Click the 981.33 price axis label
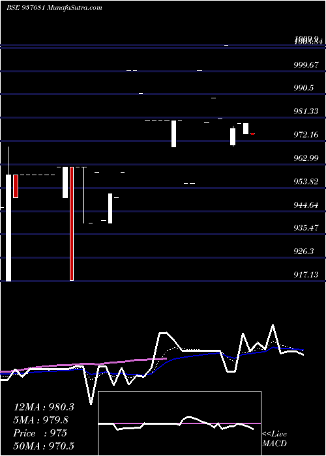The height and width of the screenshot is (456, 326). tap(306, 111)
